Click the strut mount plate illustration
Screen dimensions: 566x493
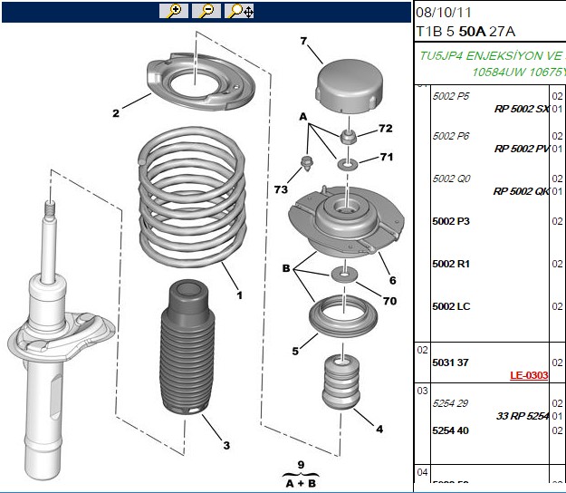346,221
